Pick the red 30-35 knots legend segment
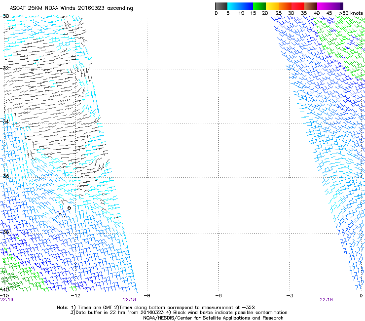The width and height of the screenshot is (365, 321). tap(298, 6)
